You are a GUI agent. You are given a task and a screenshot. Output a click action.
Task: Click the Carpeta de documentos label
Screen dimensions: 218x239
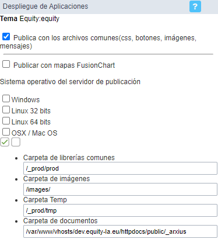click(x=61, y=221)
